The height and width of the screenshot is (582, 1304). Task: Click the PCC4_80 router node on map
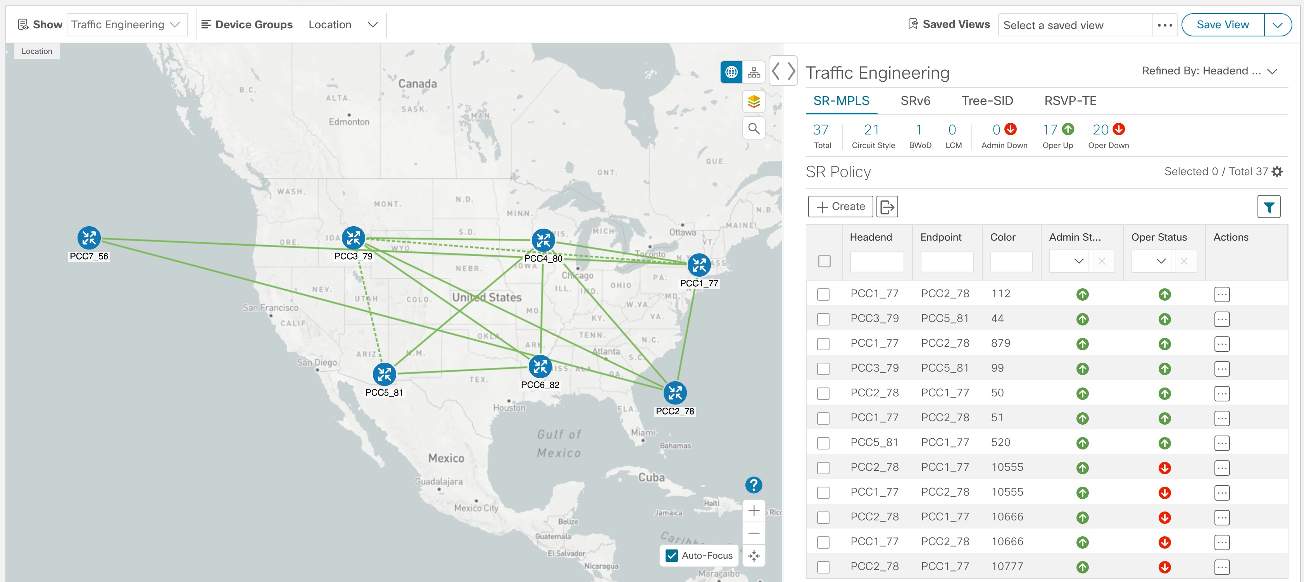[x=543, y=240]
